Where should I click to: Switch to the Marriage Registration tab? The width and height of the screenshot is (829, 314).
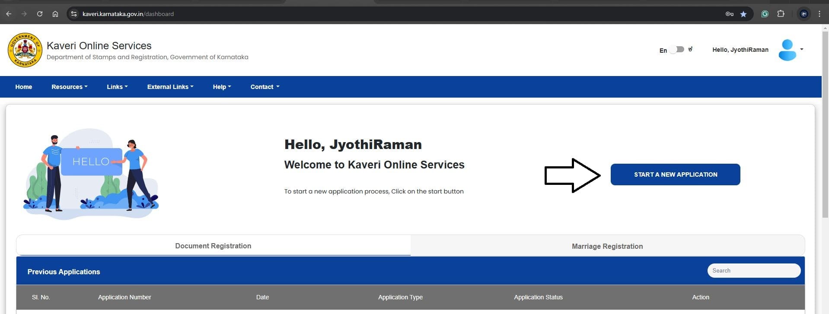click(x=607, y=246)
